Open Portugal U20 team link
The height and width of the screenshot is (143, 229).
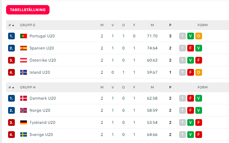point(42,36)
